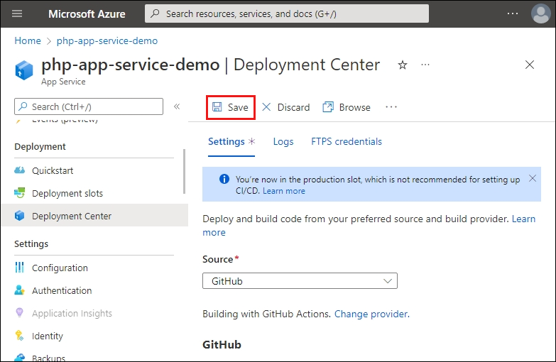556x362 pixels.
Task: Open the Azure portal hamburger menu
Action: point(17,13)
